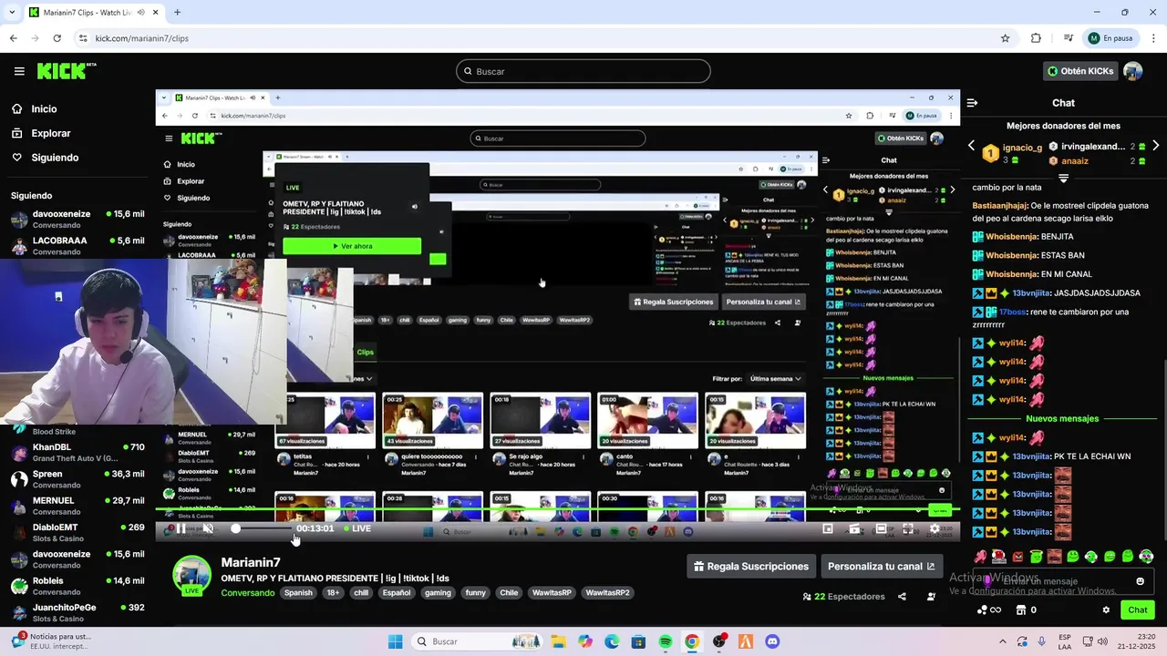Click the main Buscar search field
Screen dimensions: 1167x656
click(583, 71)
